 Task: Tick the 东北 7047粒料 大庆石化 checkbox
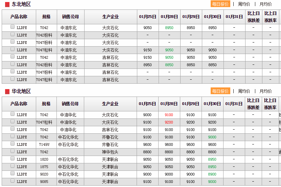pyautogui.click(x=13, y=49)
